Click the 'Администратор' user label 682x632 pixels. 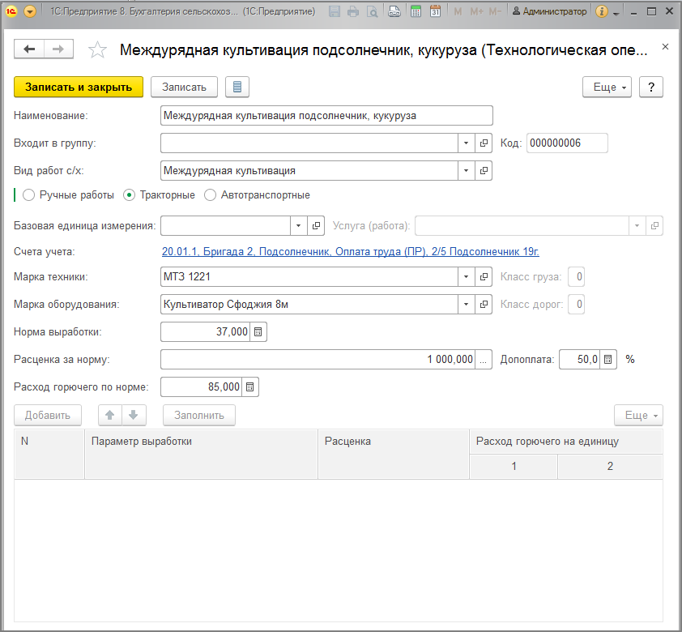tap(549, 11)
